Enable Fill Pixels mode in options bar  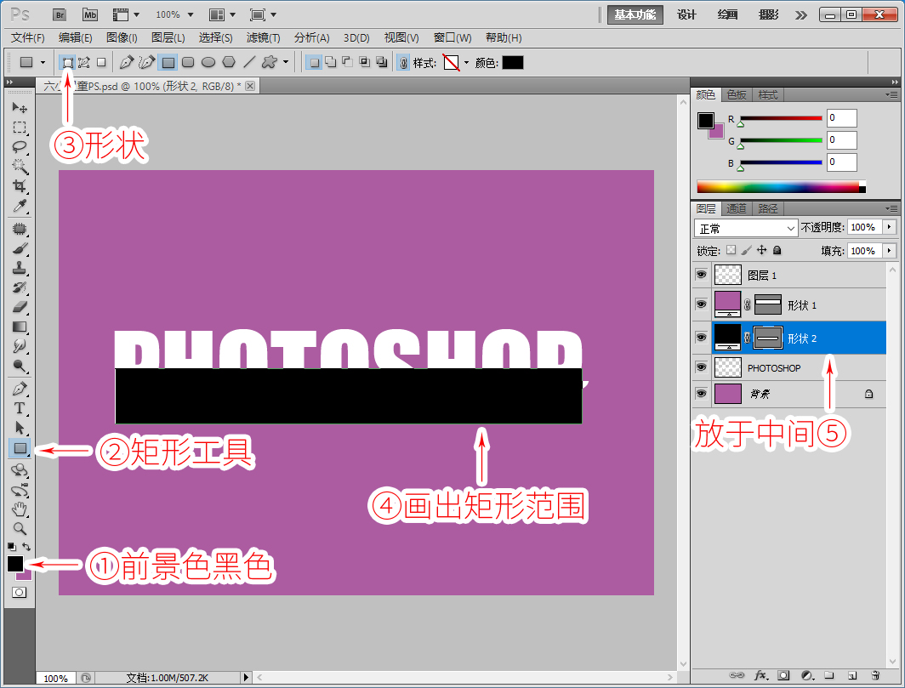pyautogui.click(x=101, y=62)
